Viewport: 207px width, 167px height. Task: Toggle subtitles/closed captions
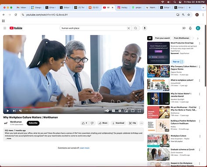click(113, 111)
